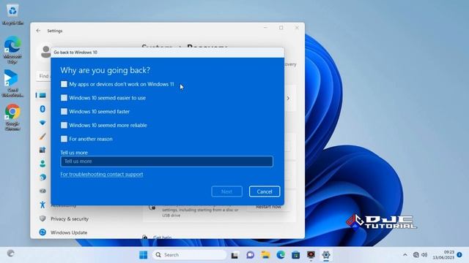The image size is (469, 263).
Task: Select the Gaming controller icon in sidebar
Action: pos(43,191)
